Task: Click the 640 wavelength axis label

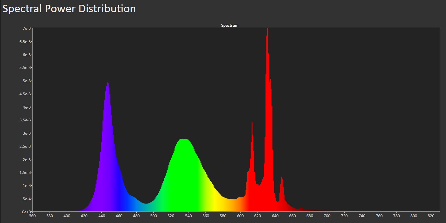Action: click(x=275, y=216)
